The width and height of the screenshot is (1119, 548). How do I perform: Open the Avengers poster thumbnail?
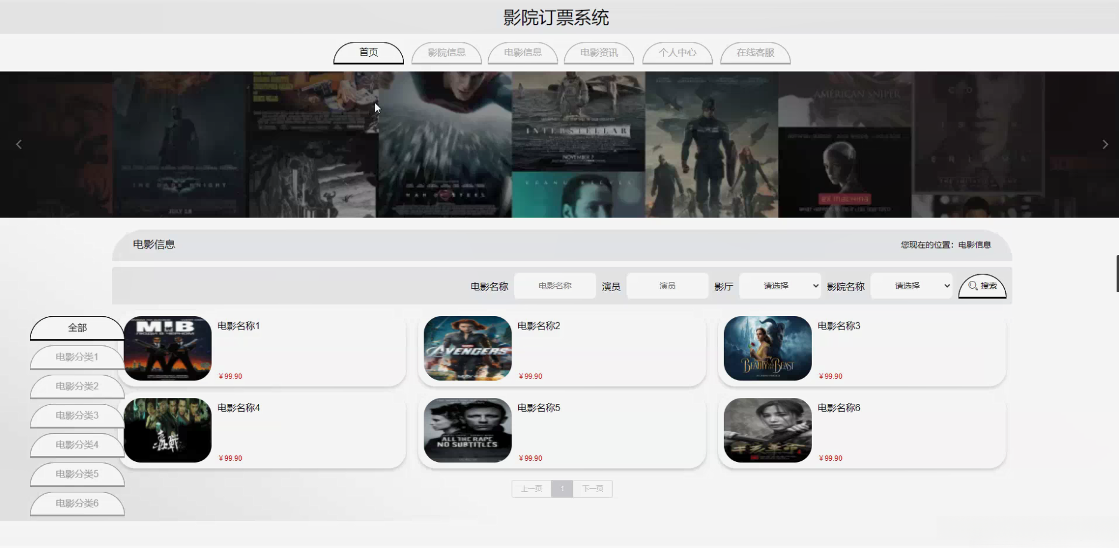[468, 348]
